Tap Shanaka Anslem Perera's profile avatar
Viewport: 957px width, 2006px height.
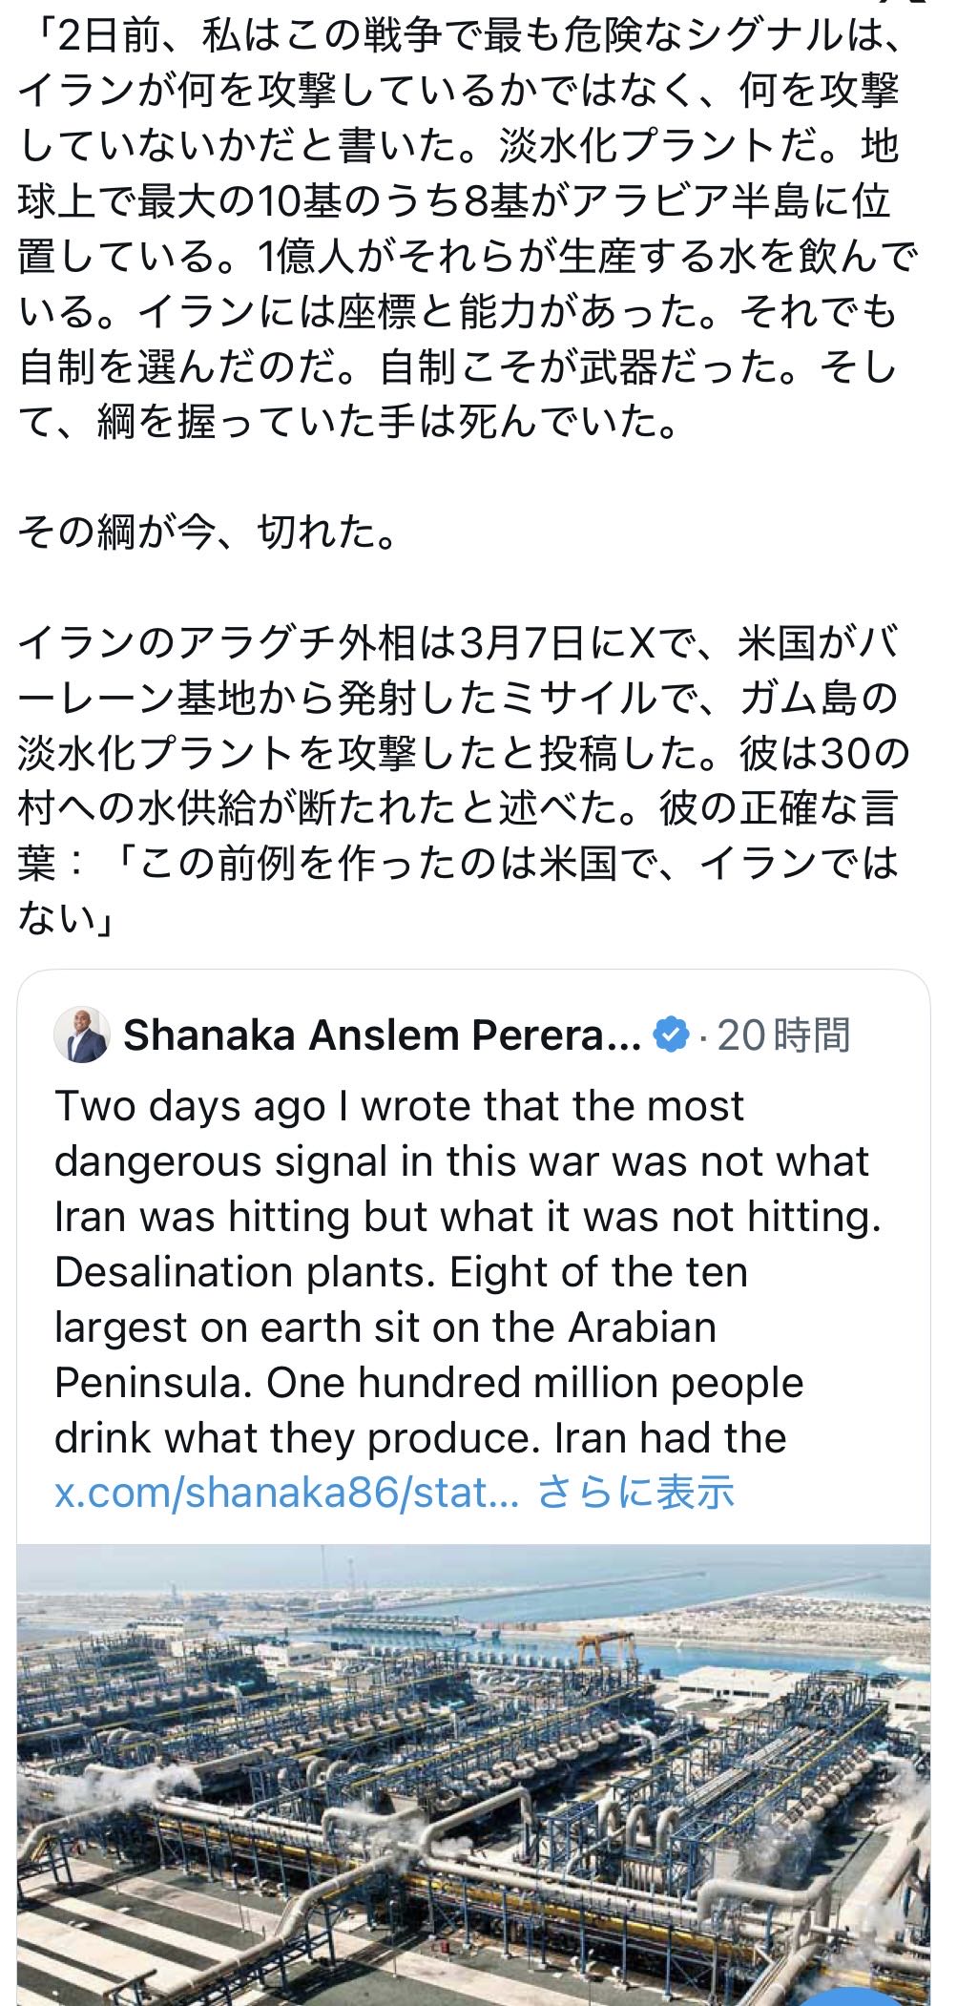pyautogui.click(x=82, y=1035)
